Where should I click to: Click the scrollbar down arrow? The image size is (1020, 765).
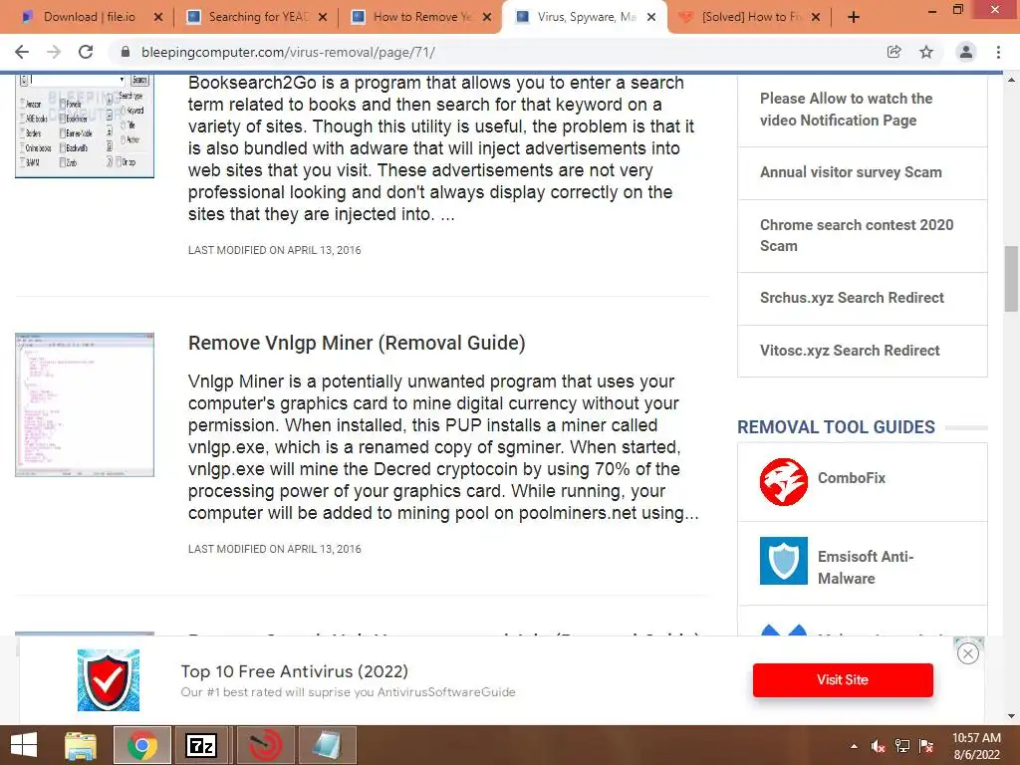pyautogui.click(x=1011, y=716)
